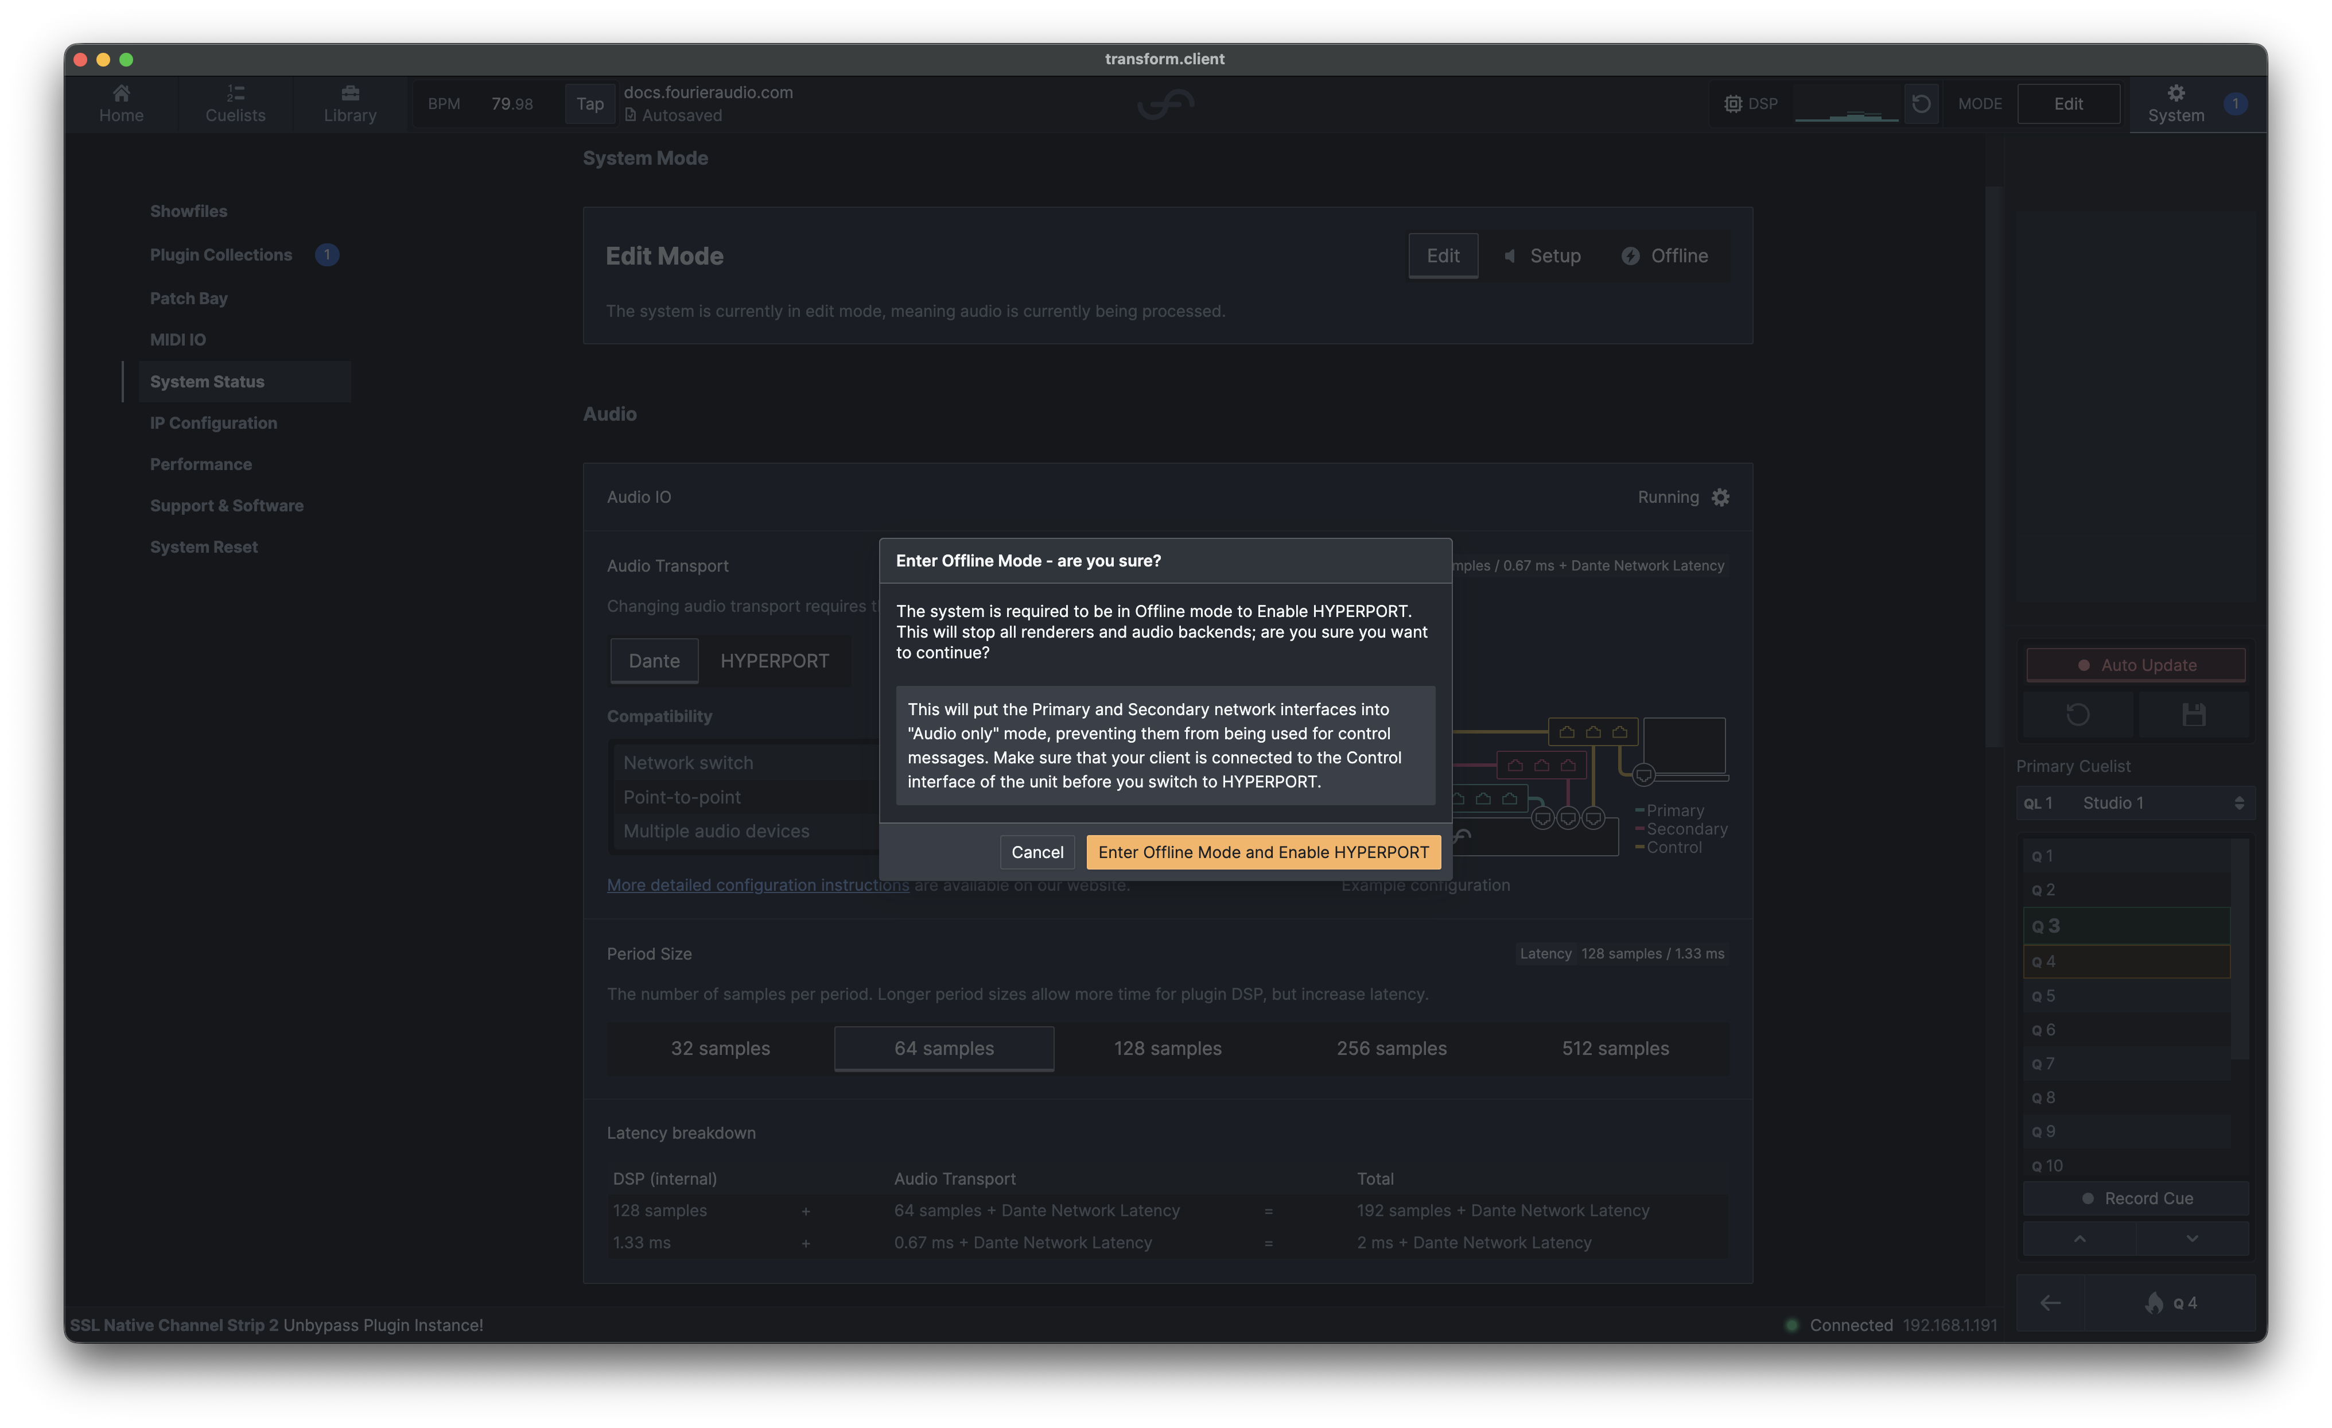2332x1428 pixels.
Task: Click the back arrow cue button
Action: [x=2051, y=1303]
